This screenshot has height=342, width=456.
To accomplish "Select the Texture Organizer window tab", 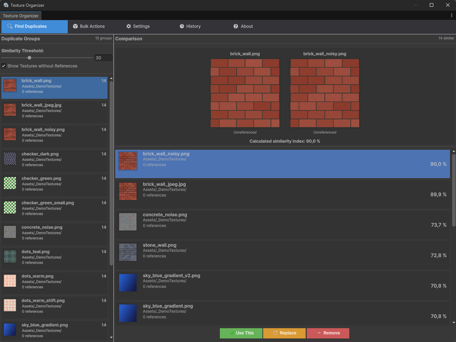I will 21,16.
